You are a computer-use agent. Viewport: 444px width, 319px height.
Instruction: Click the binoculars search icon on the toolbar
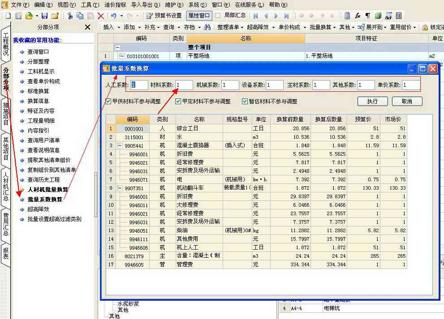click(207, 27)
